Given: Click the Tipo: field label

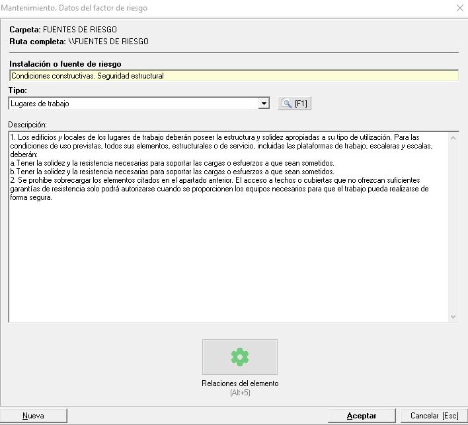Looking at the screenshot, I should coord(18,90).
